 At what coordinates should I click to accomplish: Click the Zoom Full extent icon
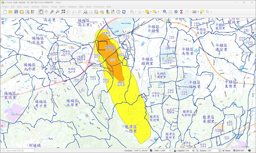tap(63, 12)
